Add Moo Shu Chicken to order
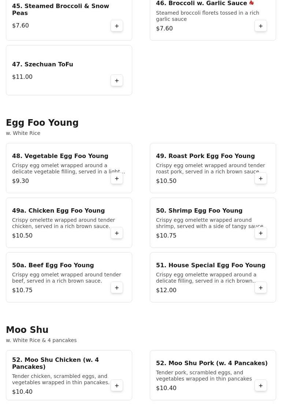 pos(117,386)
